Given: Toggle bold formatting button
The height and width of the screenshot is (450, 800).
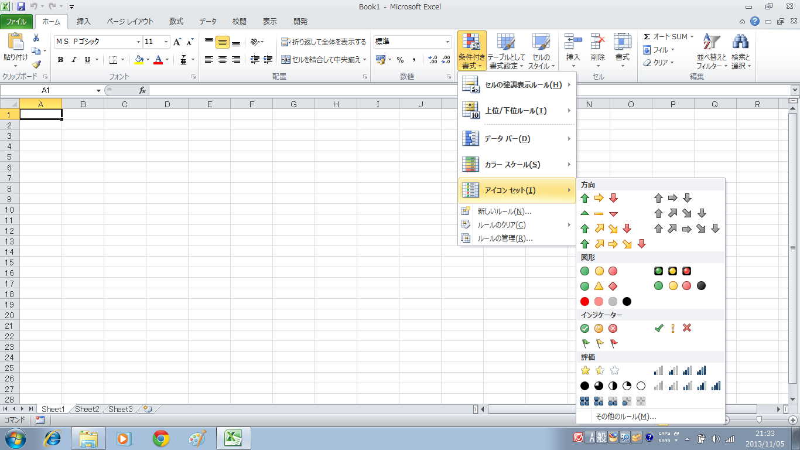Looking at the screenshot, I should point(60,60).
